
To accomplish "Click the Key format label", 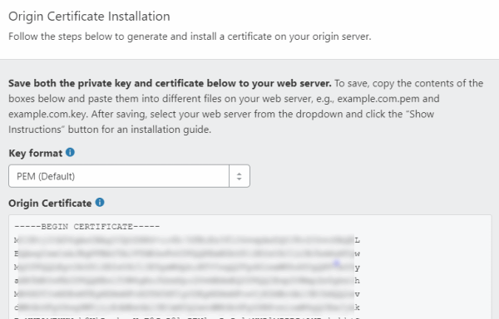I will click(35, 153).
